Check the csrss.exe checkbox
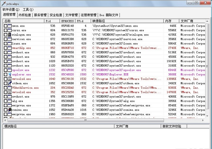The image size is (212, 149). (5, 30)
